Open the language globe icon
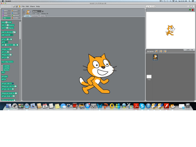The height and width of the screenshot is (147, 196). pyautogui.click(x=14, y=7)
